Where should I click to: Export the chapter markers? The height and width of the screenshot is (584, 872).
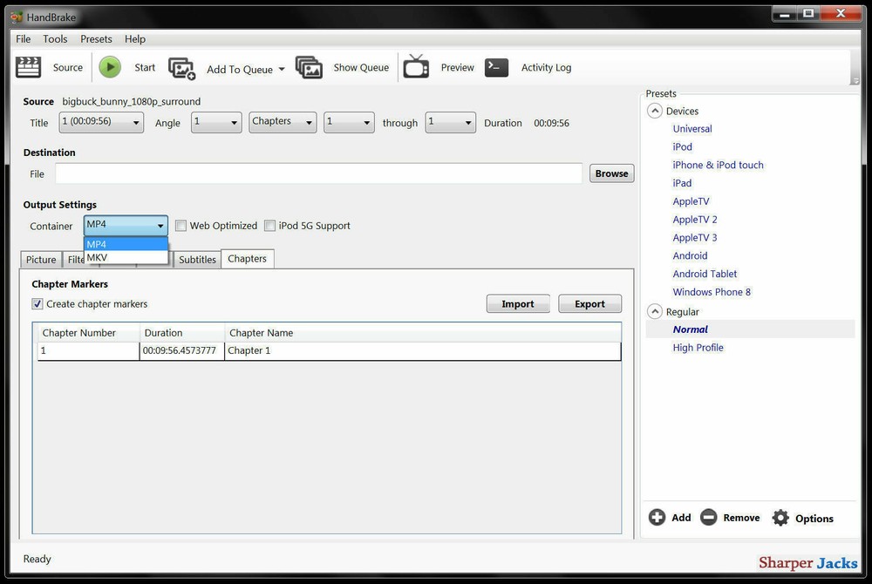pyautogui.click(x=589, y=303)
